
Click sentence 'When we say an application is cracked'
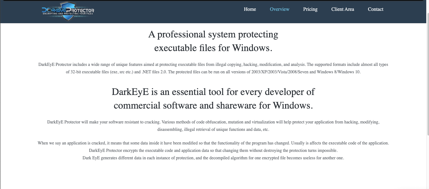point(213,143)
